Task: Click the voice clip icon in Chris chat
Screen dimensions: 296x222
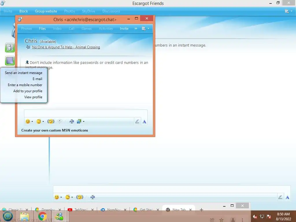Action: [x=60, y=121]
